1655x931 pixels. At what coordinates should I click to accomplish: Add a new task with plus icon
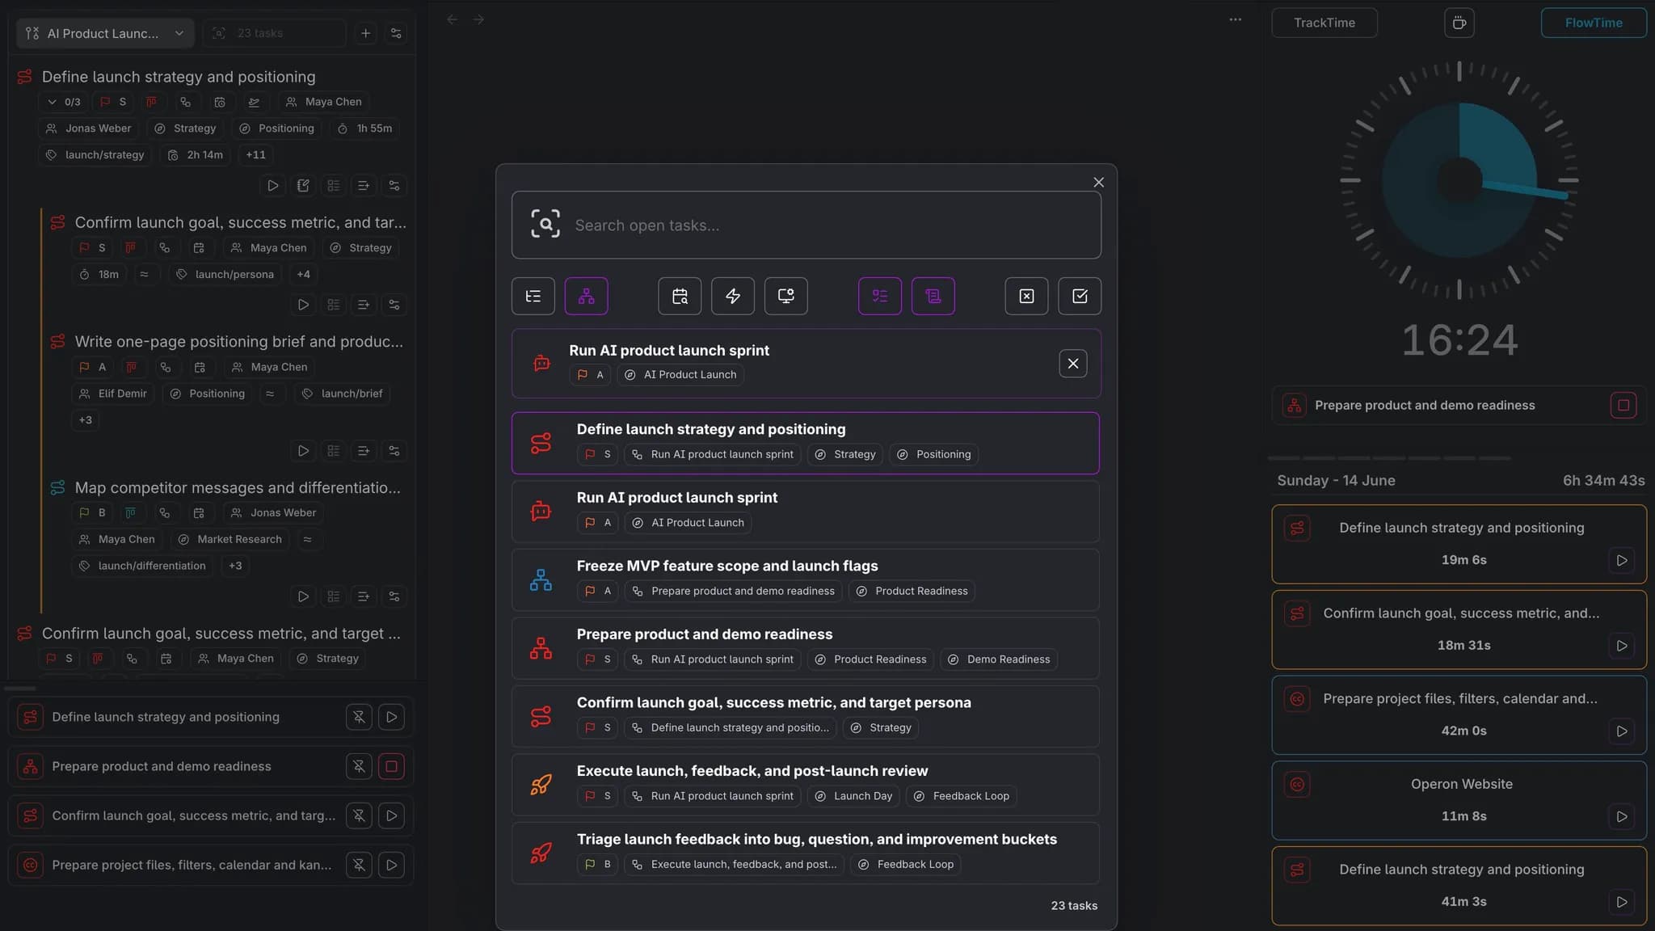366,33
